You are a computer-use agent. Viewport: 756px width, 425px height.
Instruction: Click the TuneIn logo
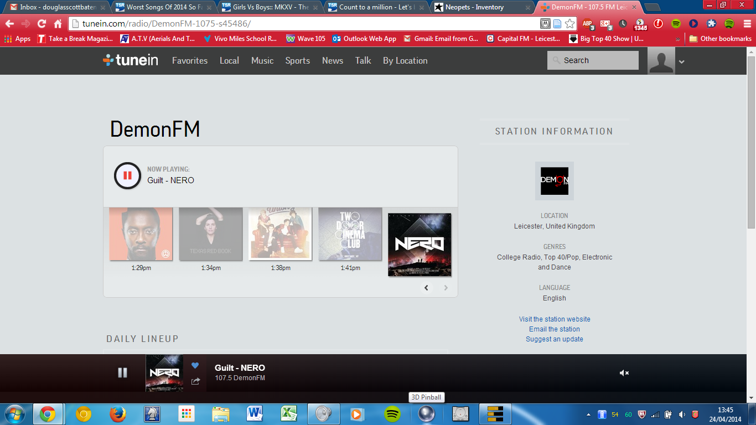tap(131, 60)
